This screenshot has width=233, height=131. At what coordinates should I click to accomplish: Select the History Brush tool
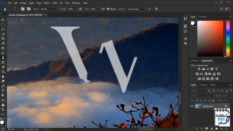[x=3, y=62]
